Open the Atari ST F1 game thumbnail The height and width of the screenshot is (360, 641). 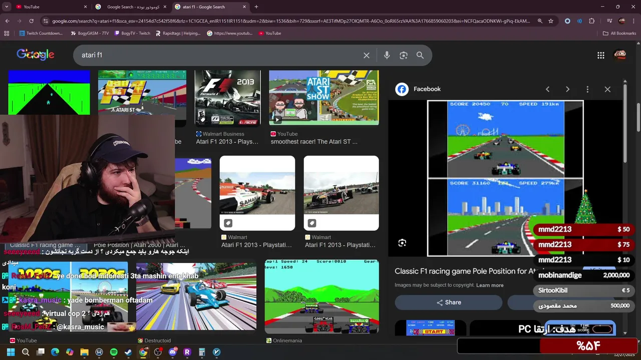point(142,97)
